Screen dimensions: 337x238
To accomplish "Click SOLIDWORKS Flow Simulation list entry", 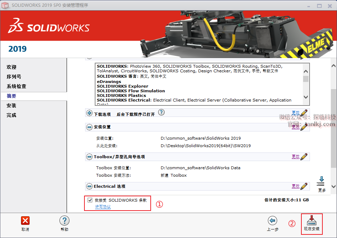I will (131, 91).
